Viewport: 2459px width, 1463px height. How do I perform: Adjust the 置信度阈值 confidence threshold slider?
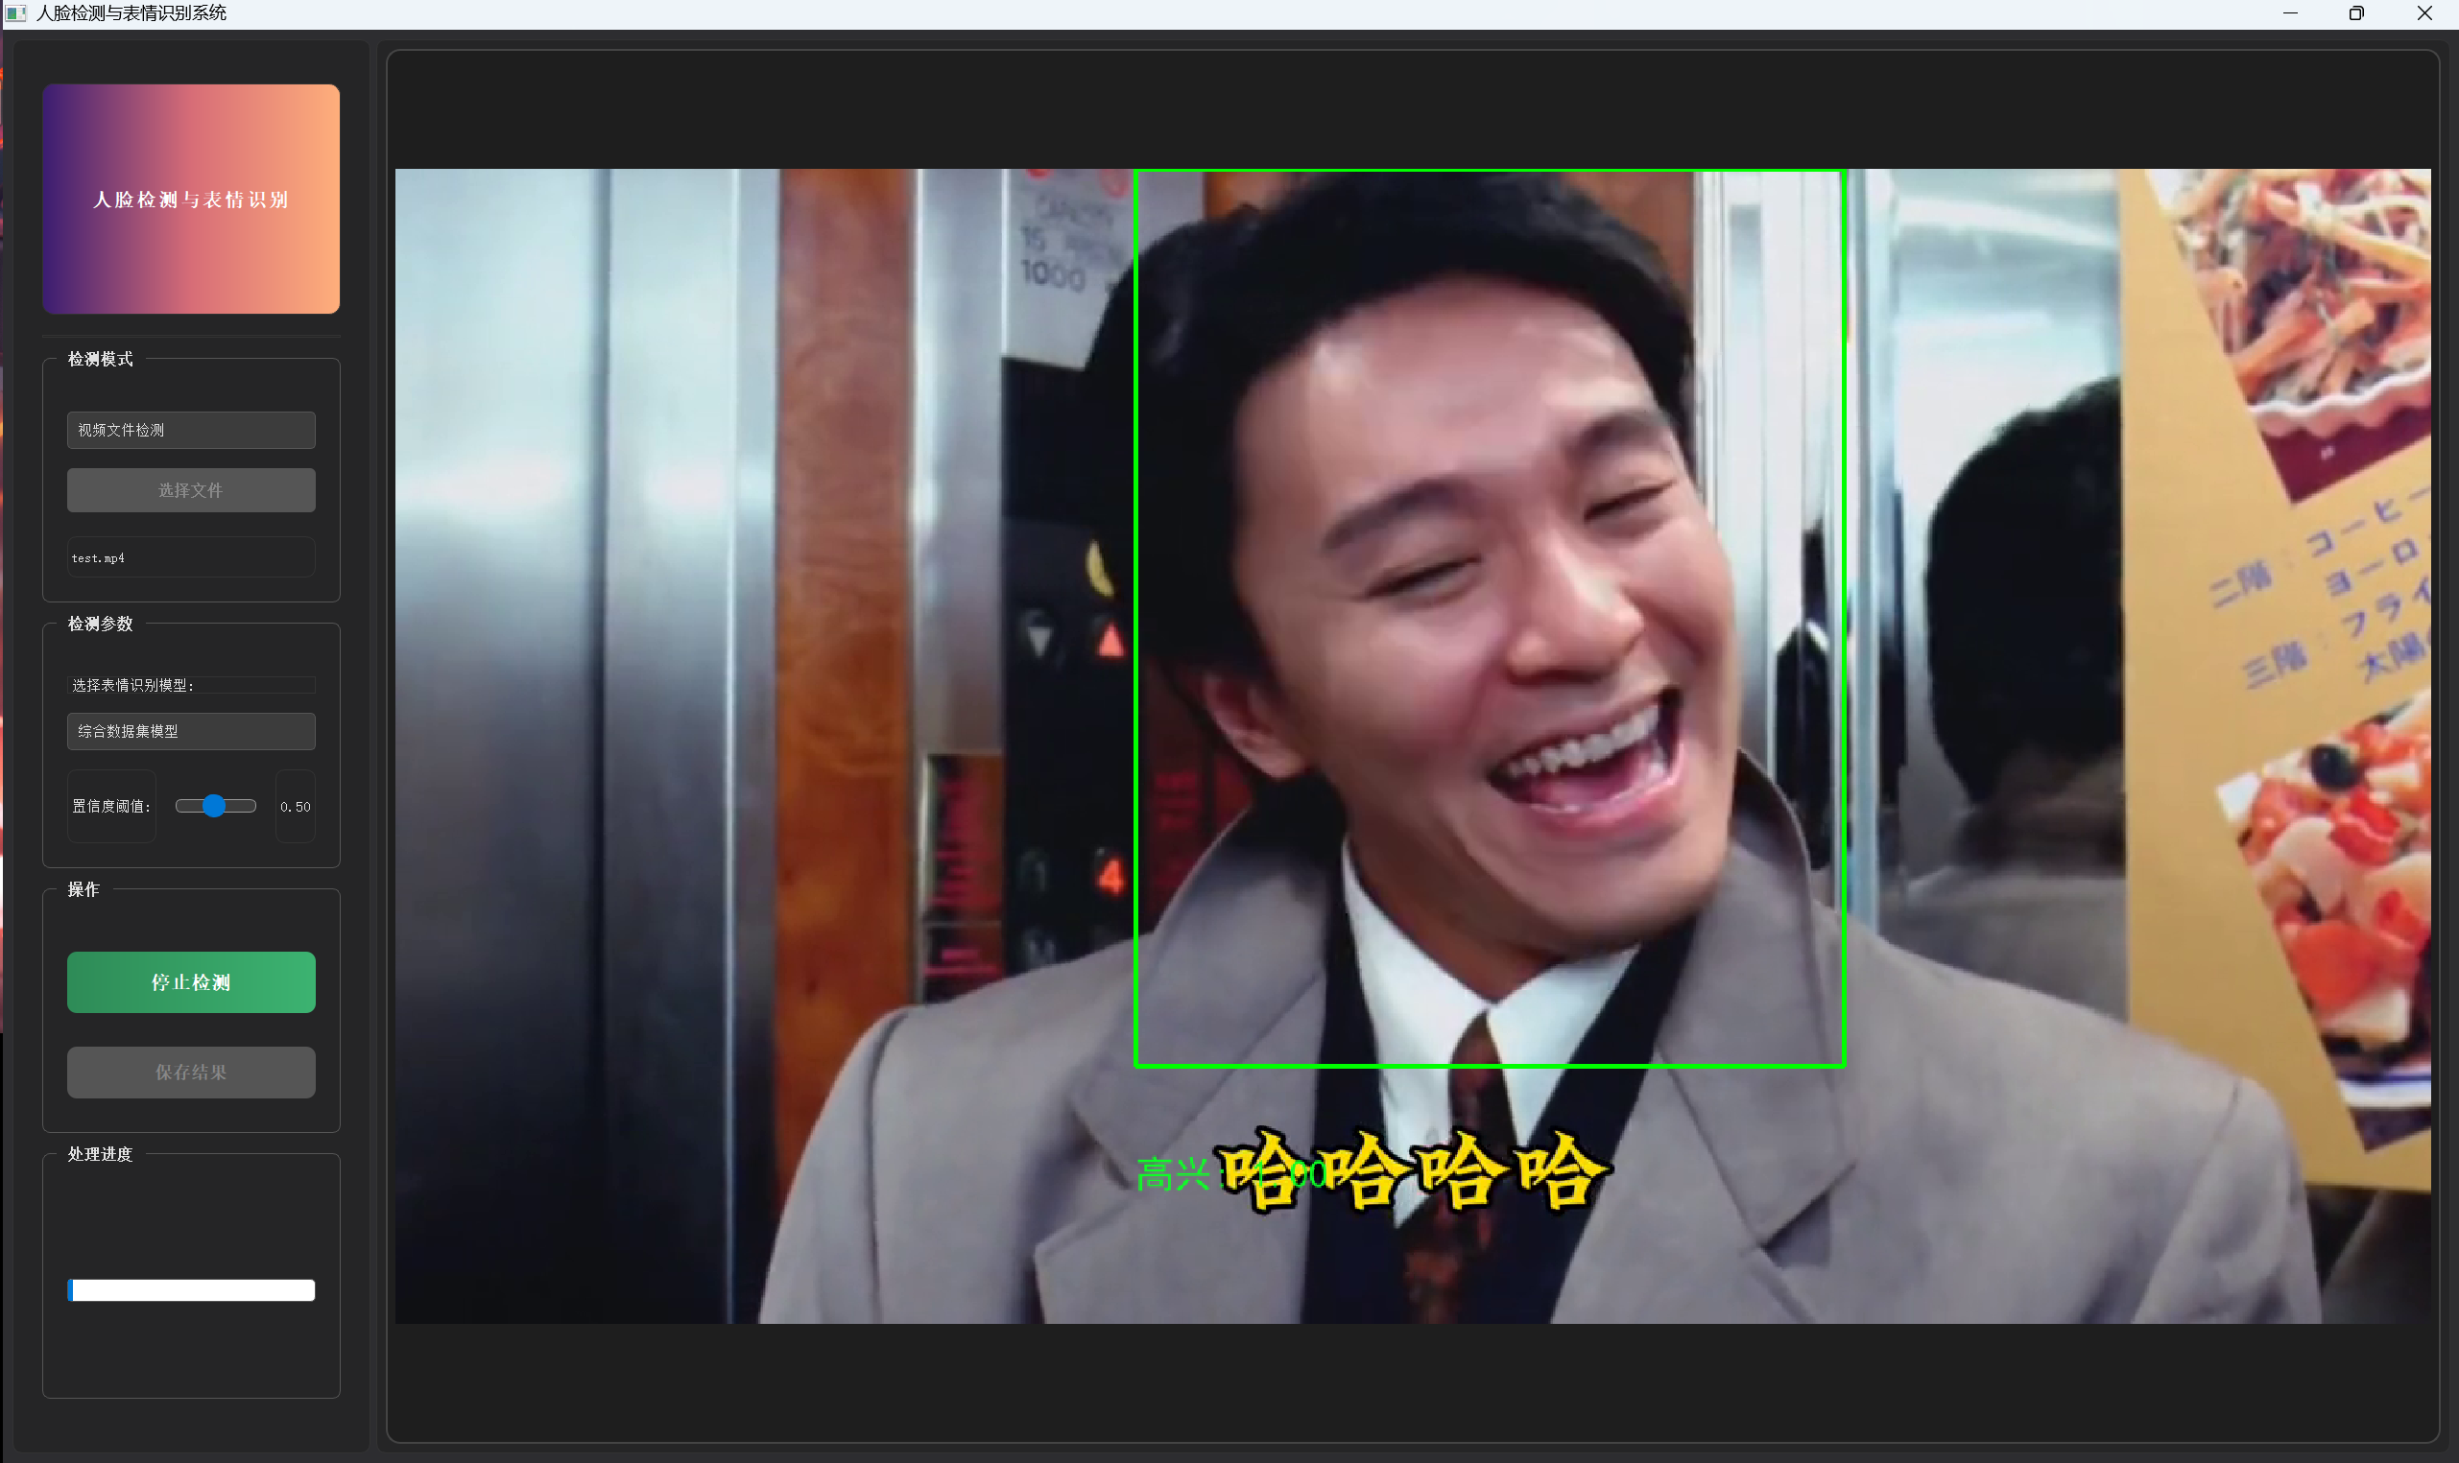click(215, 806)
